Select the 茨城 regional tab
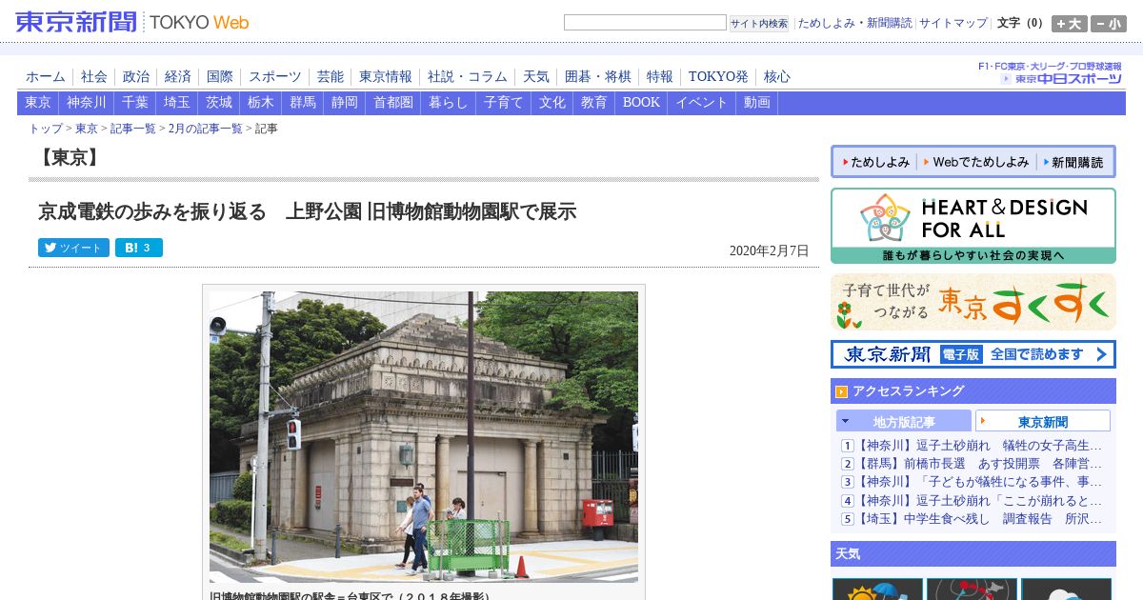Screen dimensions: 1143x600 [x=219, y=103]
